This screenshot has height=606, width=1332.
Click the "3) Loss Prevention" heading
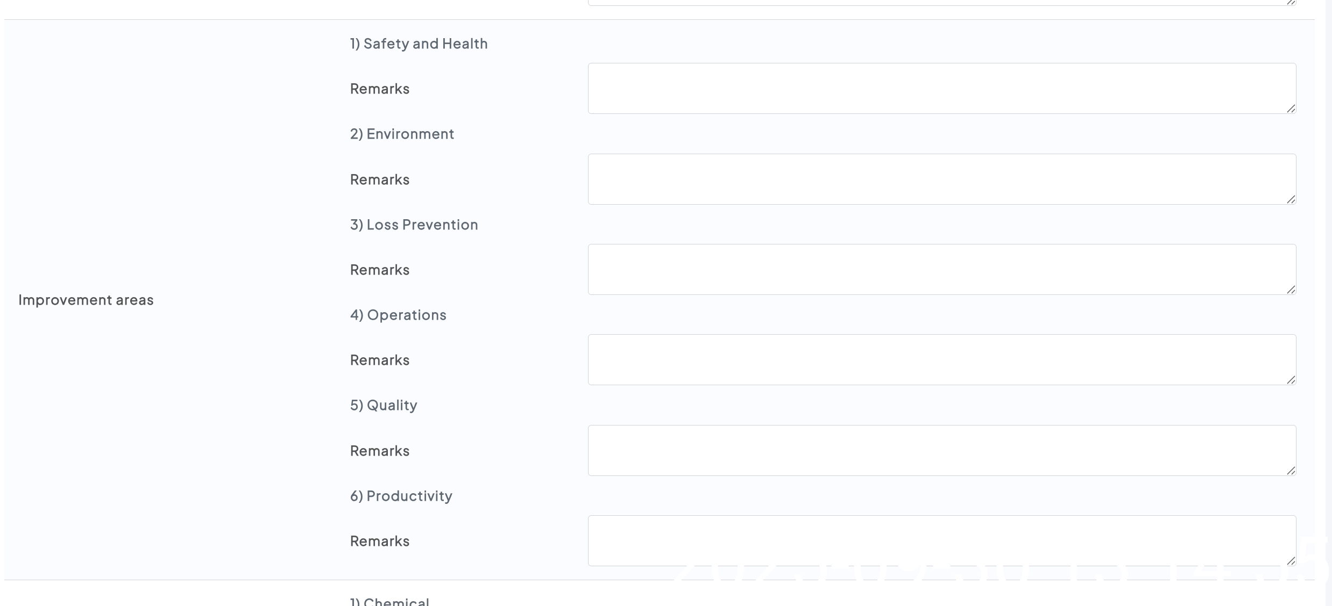point(414,225)
